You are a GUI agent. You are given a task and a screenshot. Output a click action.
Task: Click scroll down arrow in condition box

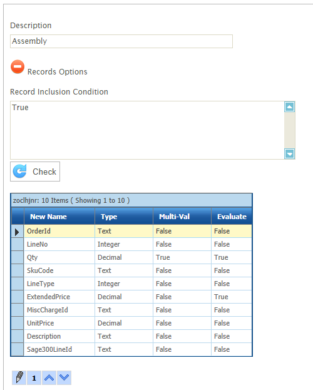coord(290,154)
